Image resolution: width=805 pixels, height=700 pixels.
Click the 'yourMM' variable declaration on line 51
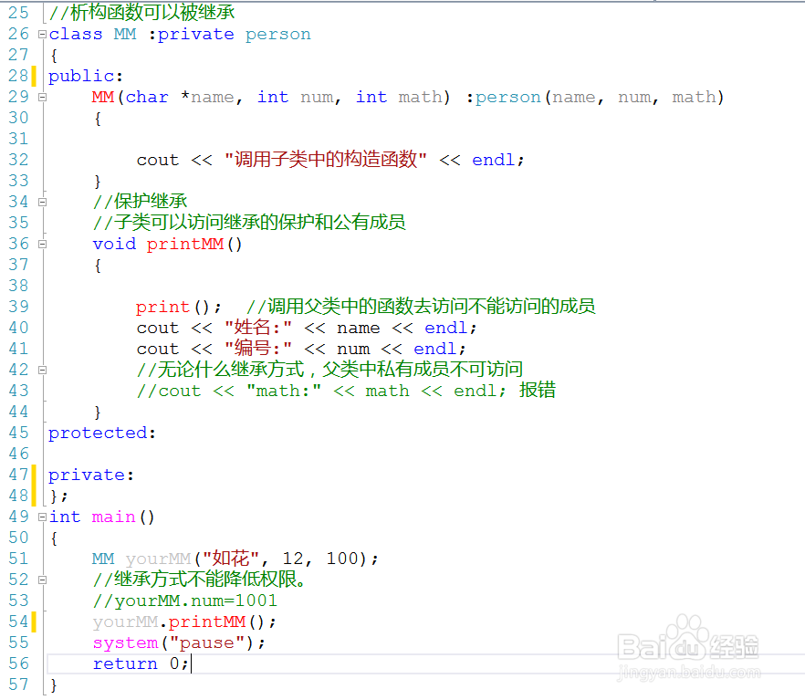tap(158, 559)
